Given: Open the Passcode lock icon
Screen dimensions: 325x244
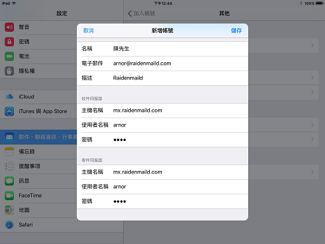Looking at the screenshot, I should tap(10, 42).
